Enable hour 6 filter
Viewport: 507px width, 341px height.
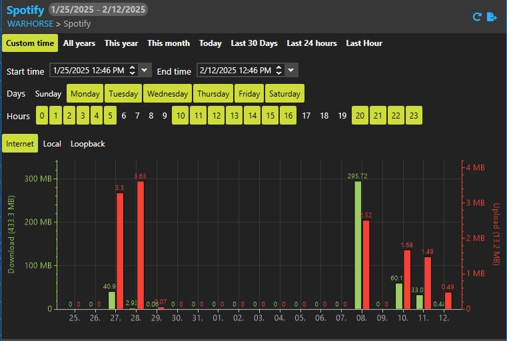point(124,115)
